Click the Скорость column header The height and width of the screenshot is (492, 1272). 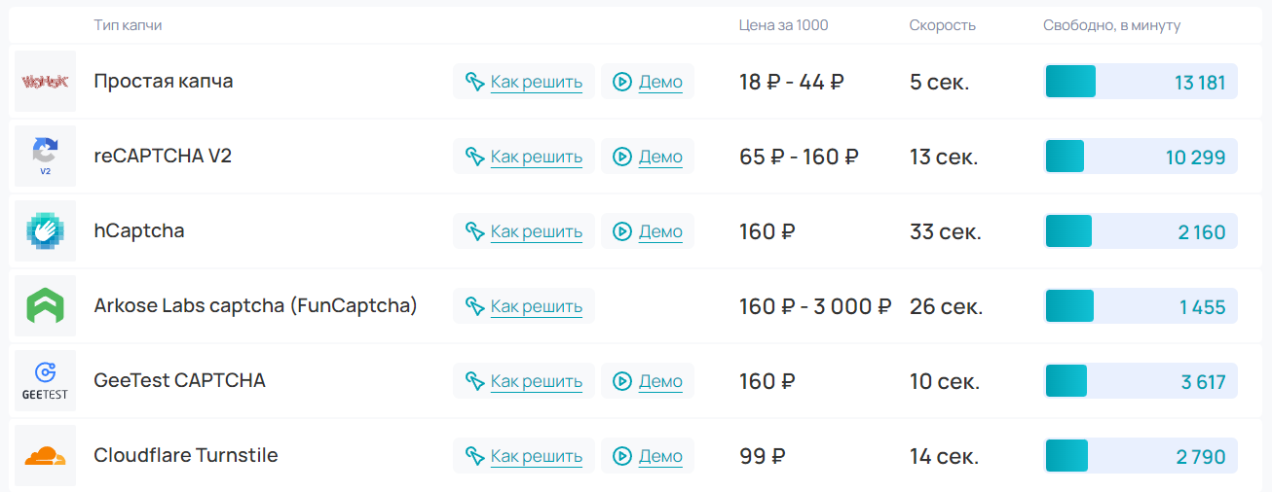(x=942, y=25)
